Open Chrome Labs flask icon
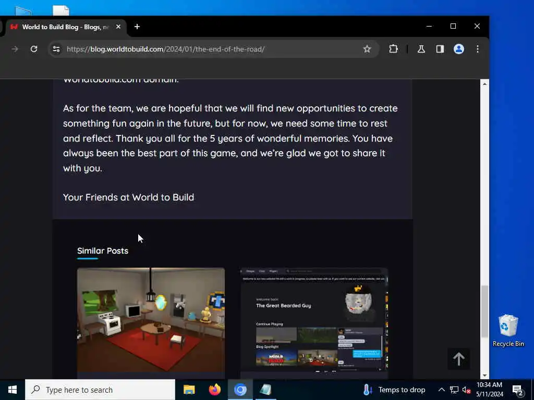Image resolution: width=534 pixels, height=400 pixels. pos(421,49)
